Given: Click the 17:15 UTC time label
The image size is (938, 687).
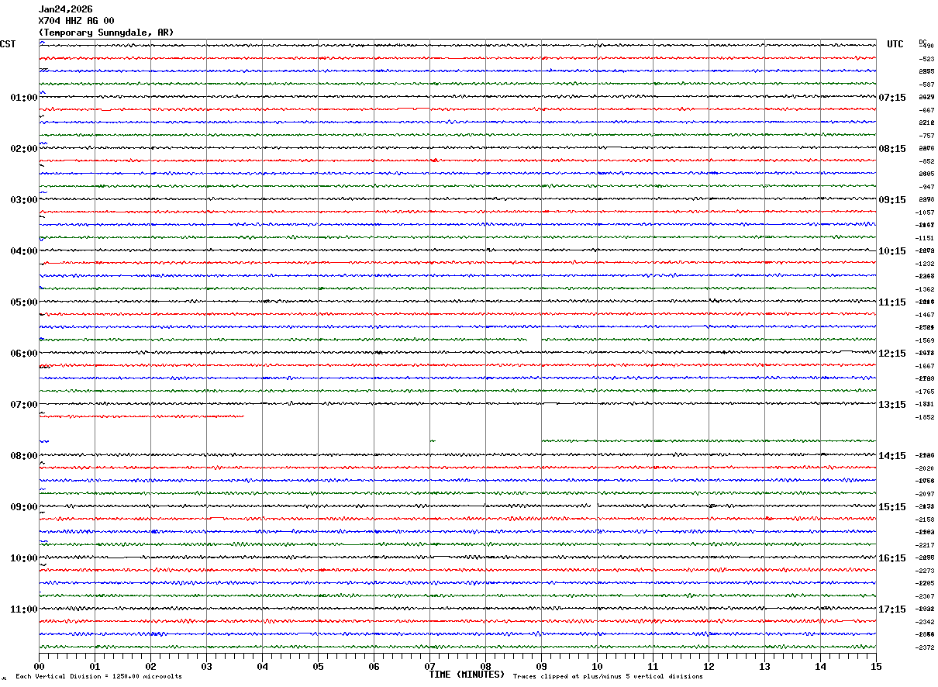Looking at the screenshot, I should click(x=892, y=609).
